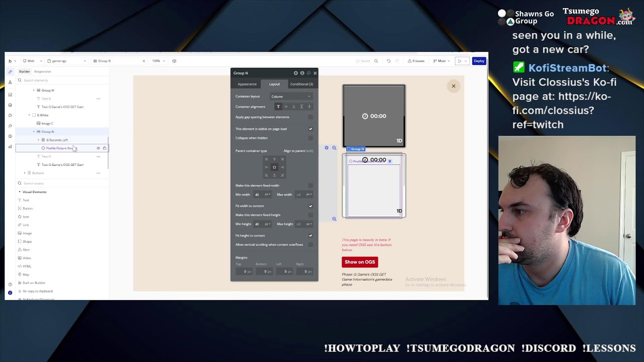This screenshot has height=362, width=644.
Task: Click the info icon in Group N header
Action: (x=302, y=73)
